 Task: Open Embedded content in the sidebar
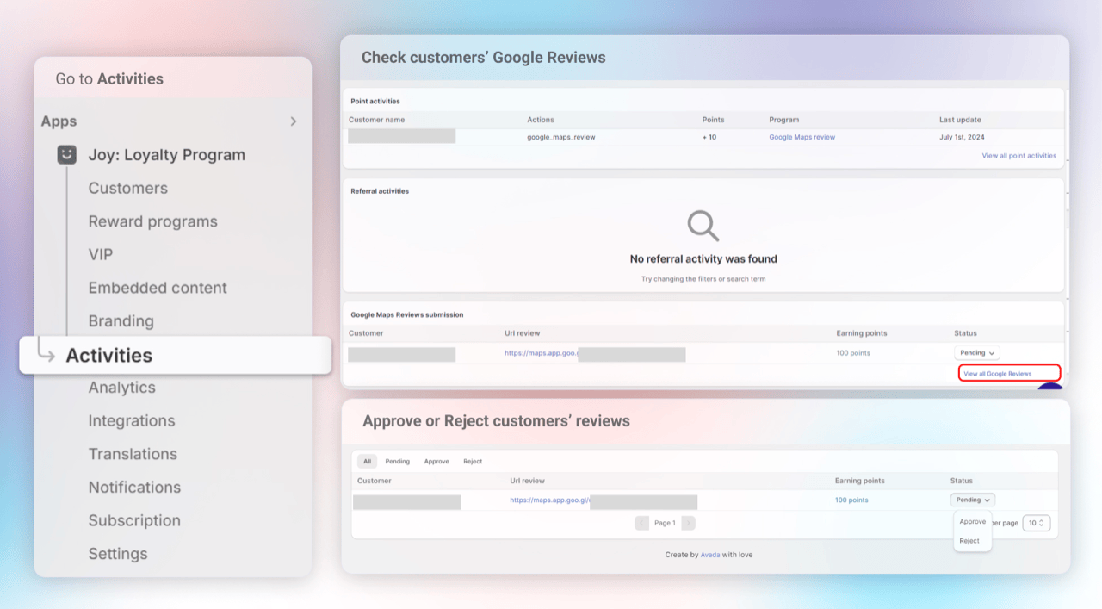tap(158, 288)
